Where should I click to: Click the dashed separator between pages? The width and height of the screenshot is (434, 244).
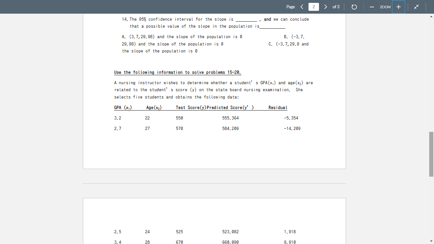point(214,183)
